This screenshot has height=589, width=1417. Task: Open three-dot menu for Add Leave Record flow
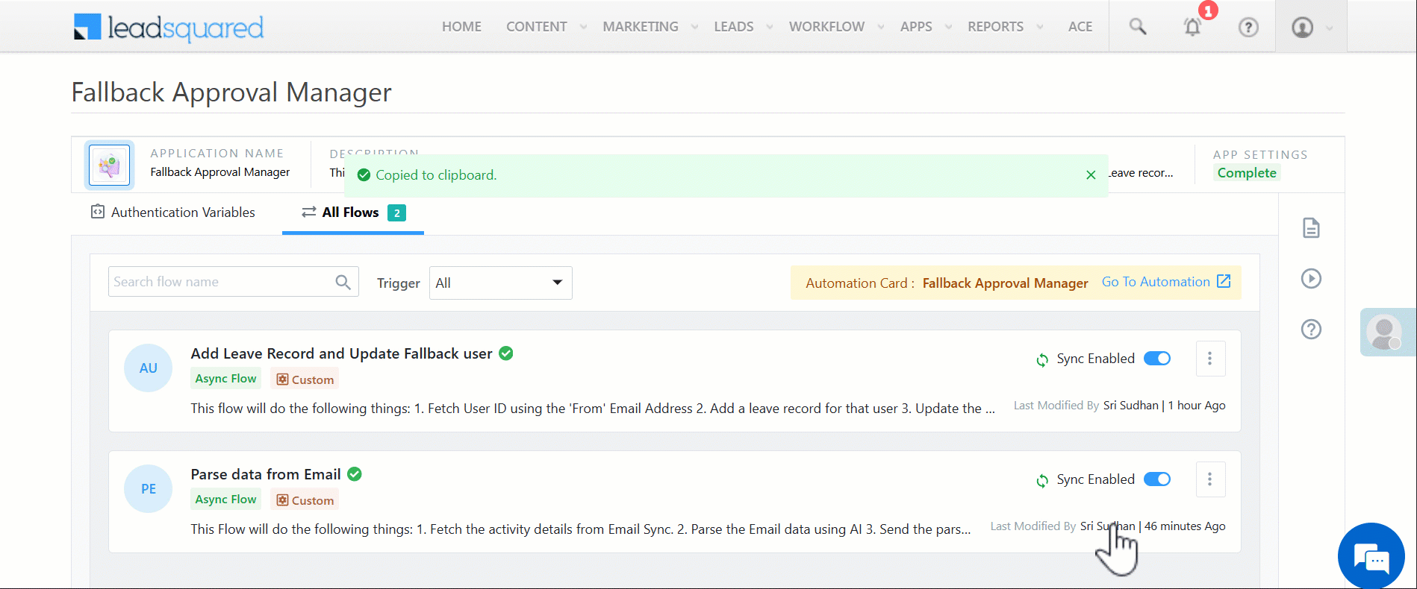pos(1210,359)
